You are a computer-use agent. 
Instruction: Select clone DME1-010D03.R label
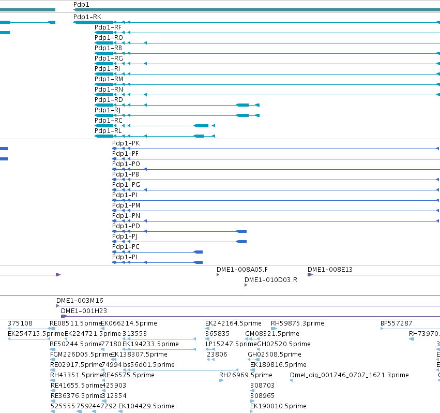pos(271,280)
